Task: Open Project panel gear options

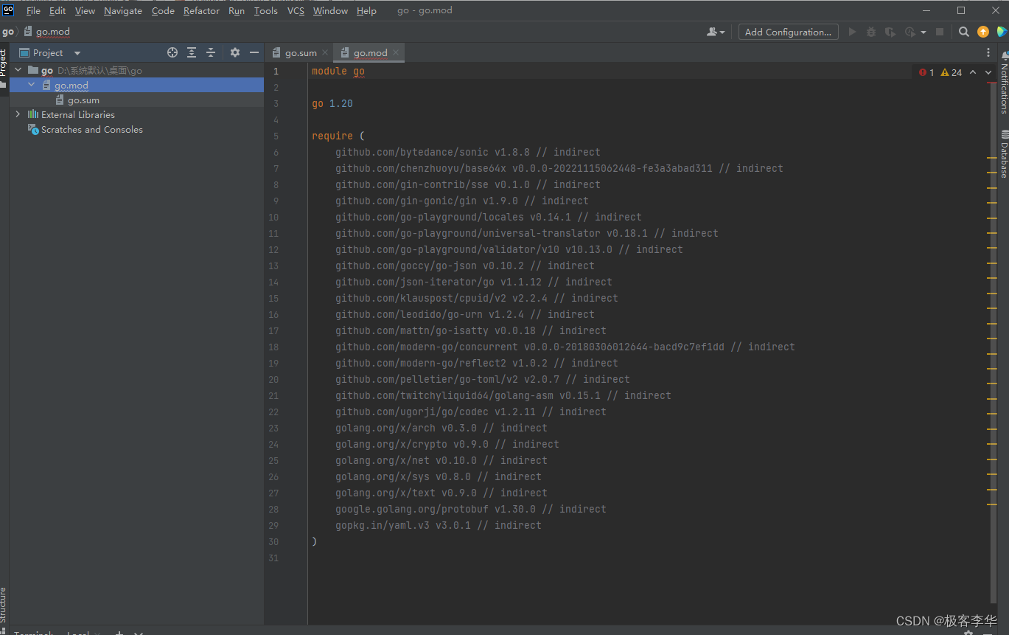Action: (235, 52)
